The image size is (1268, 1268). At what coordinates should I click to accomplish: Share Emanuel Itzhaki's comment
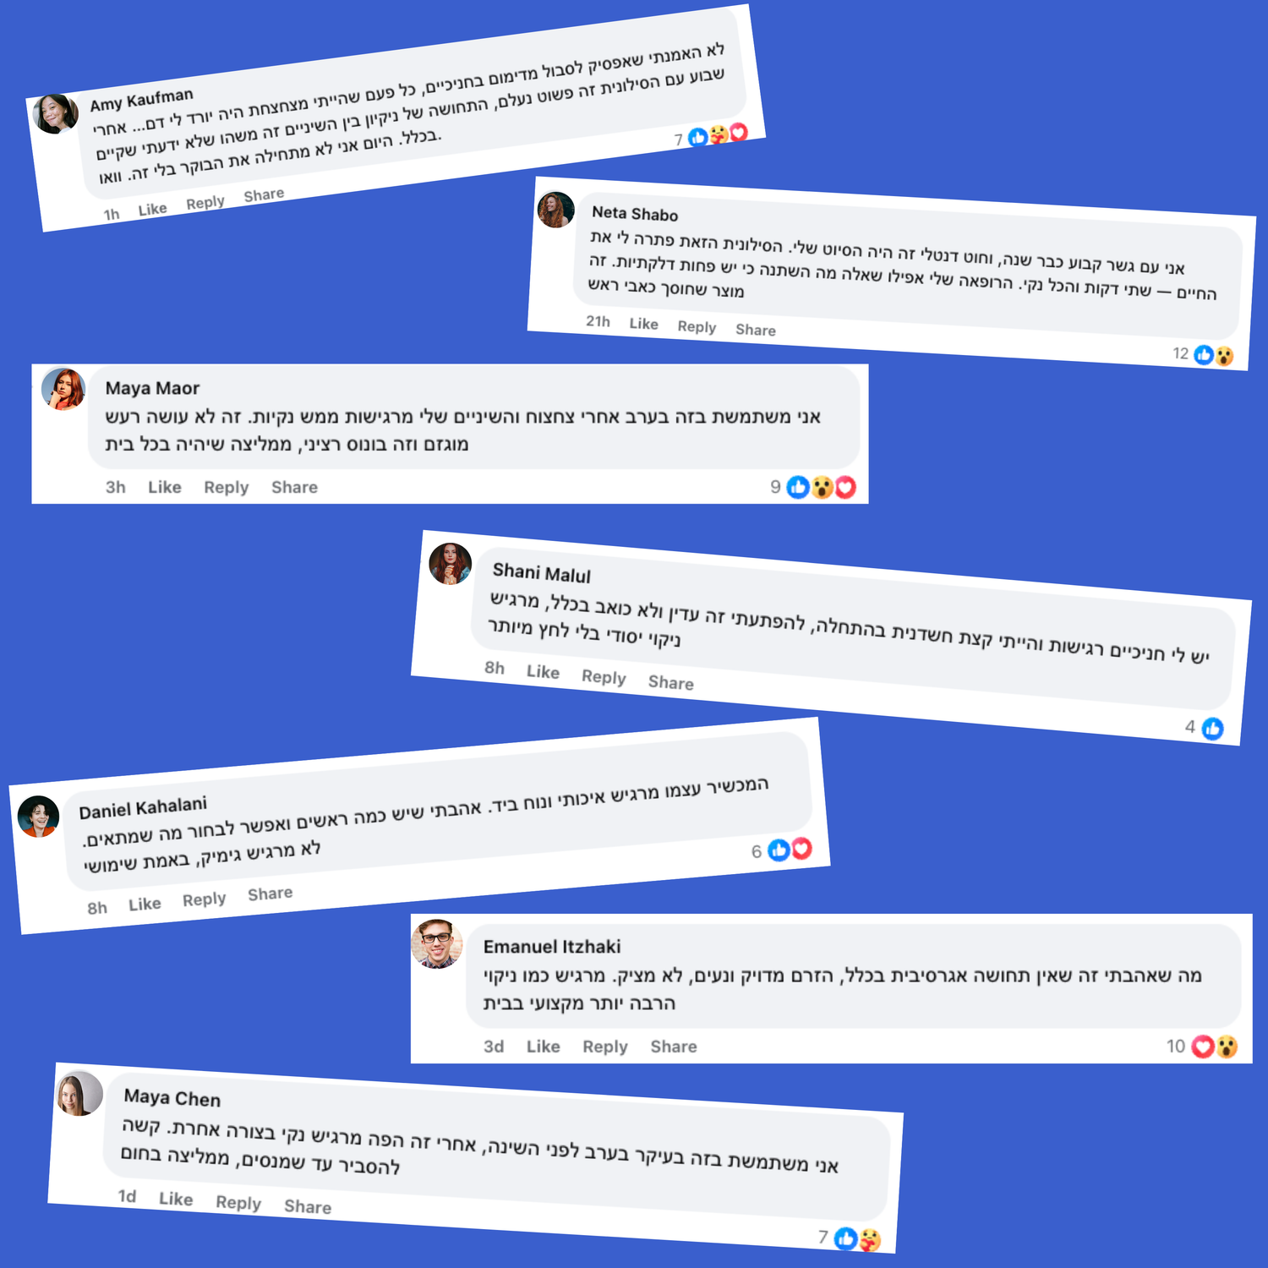tap(673, 1047)
